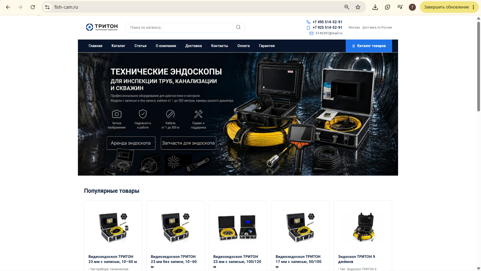Click the Популярные товары heading

click(111, 191)
